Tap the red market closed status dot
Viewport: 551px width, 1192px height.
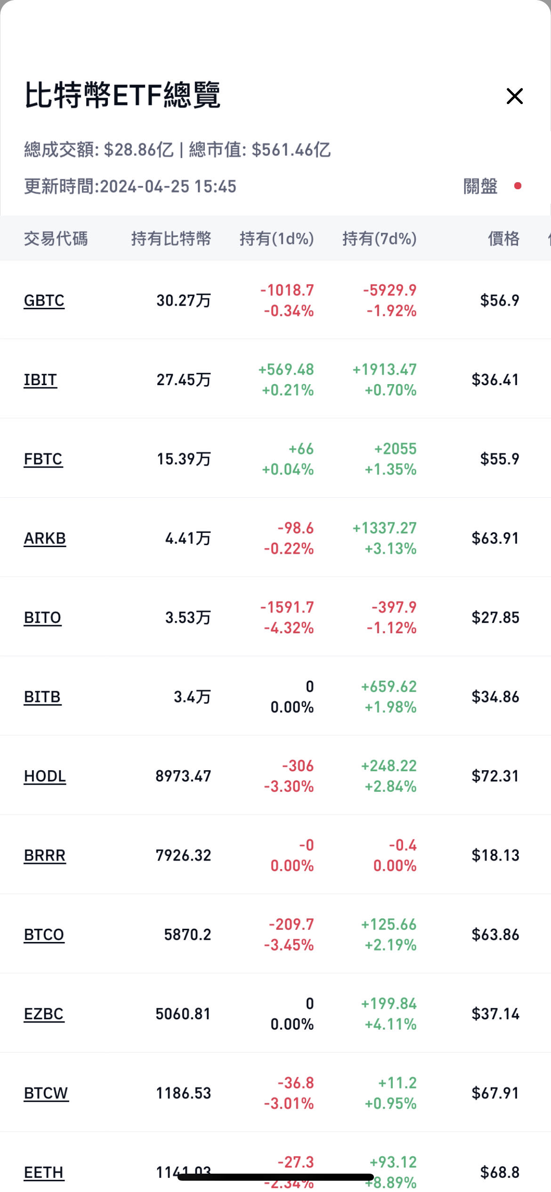[518, 186]
